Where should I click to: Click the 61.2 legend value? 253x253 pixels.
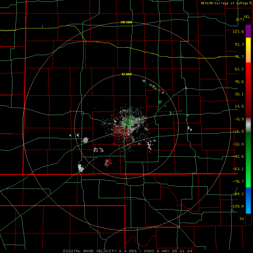(239, 69)
